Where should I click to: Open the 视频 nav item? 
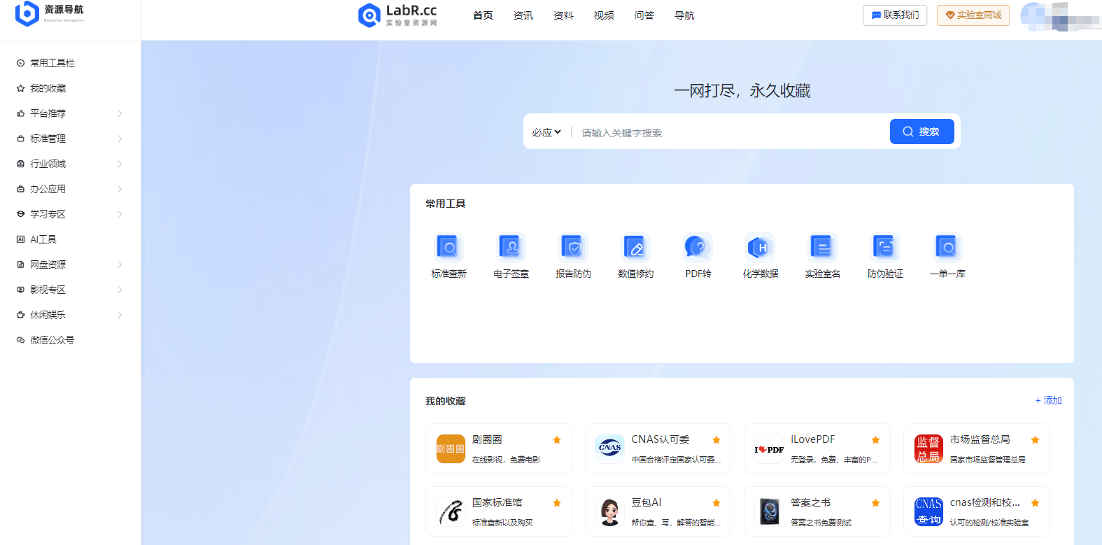(604, 15)
